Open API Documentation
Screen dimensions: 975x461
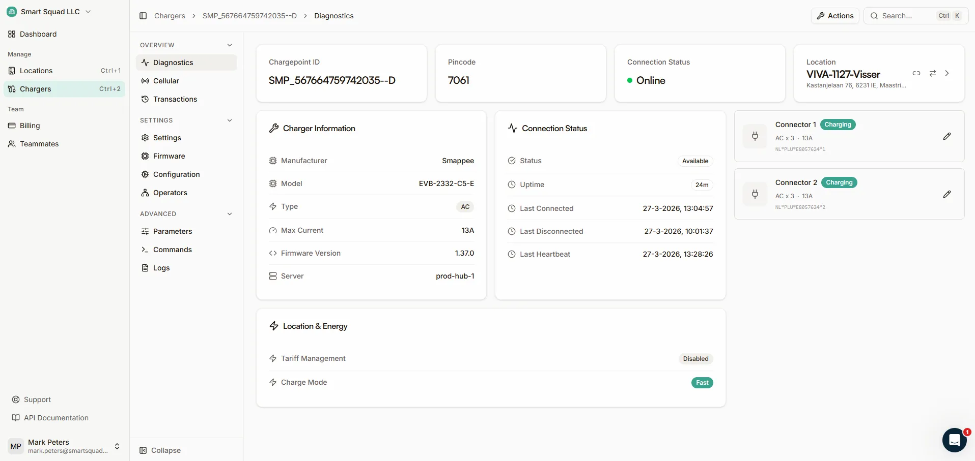57,417
